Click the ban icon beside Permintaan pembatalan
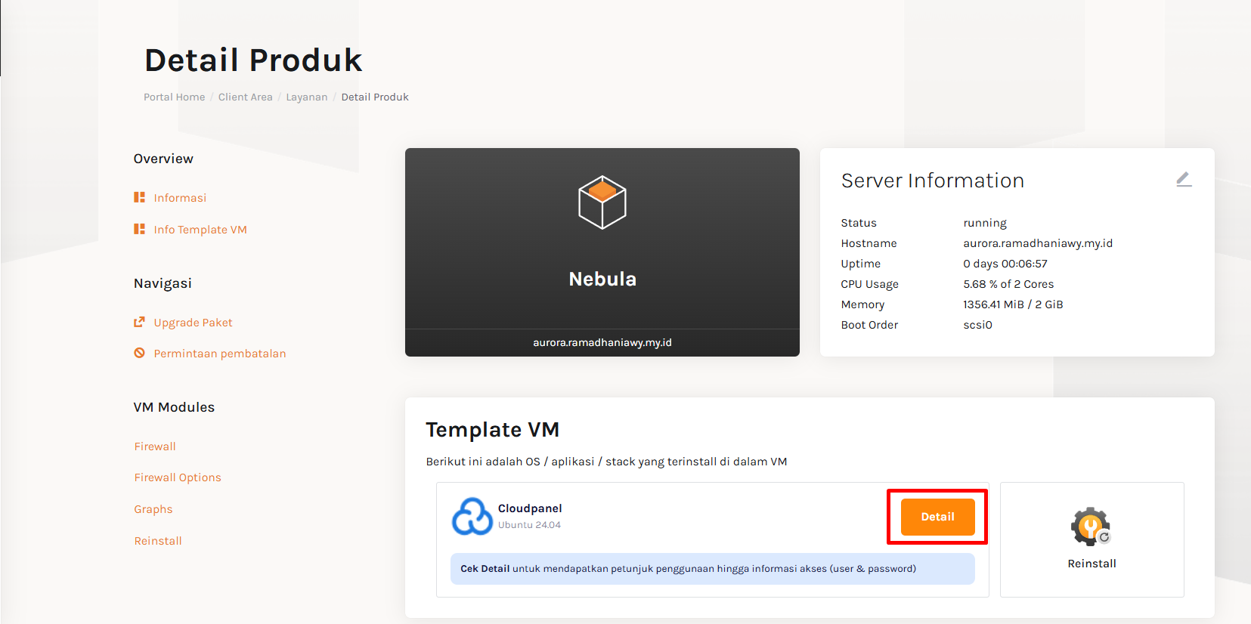 click(x=139, y=353)
